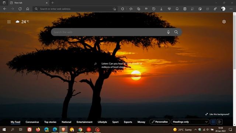236x133 pixels.
Task: Open Settings and more ellipsis menu
Action: point(231,9)
